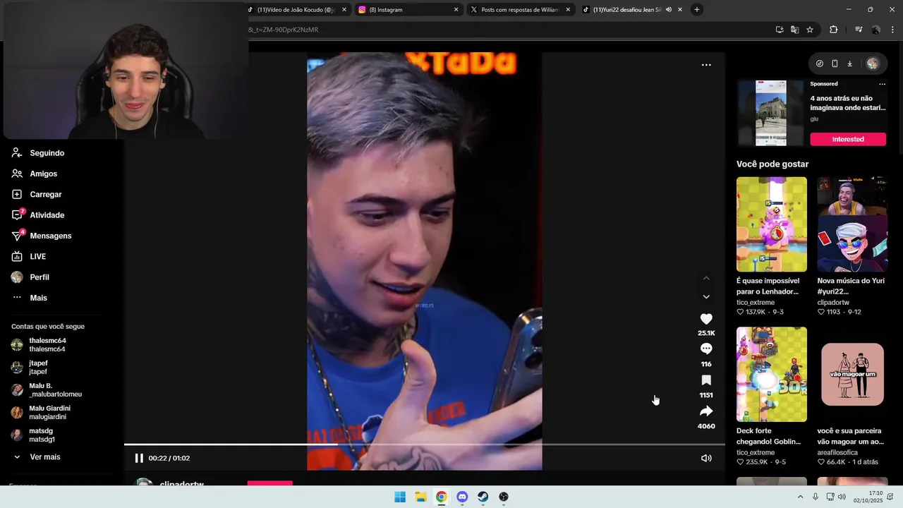The height and width of the screenshot is (508, 903).
Task: Open the Seguindo feed in the sidebar
Action: click(x=47, y=153)
